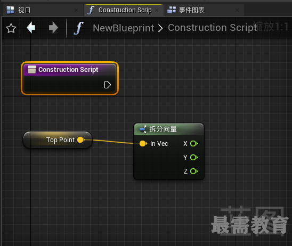
Task: Click the Top Point yellow output pin
Action: [81, 140]
